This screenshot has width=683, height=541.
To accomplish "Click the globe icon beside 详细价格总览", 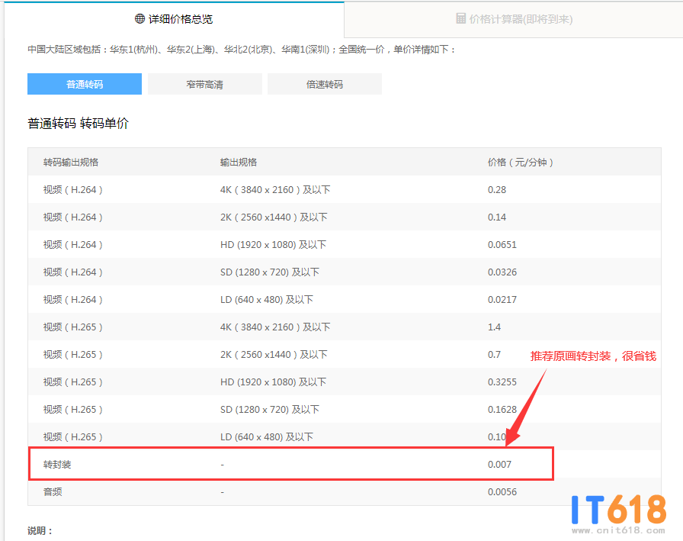I will [x=139, y=18].
